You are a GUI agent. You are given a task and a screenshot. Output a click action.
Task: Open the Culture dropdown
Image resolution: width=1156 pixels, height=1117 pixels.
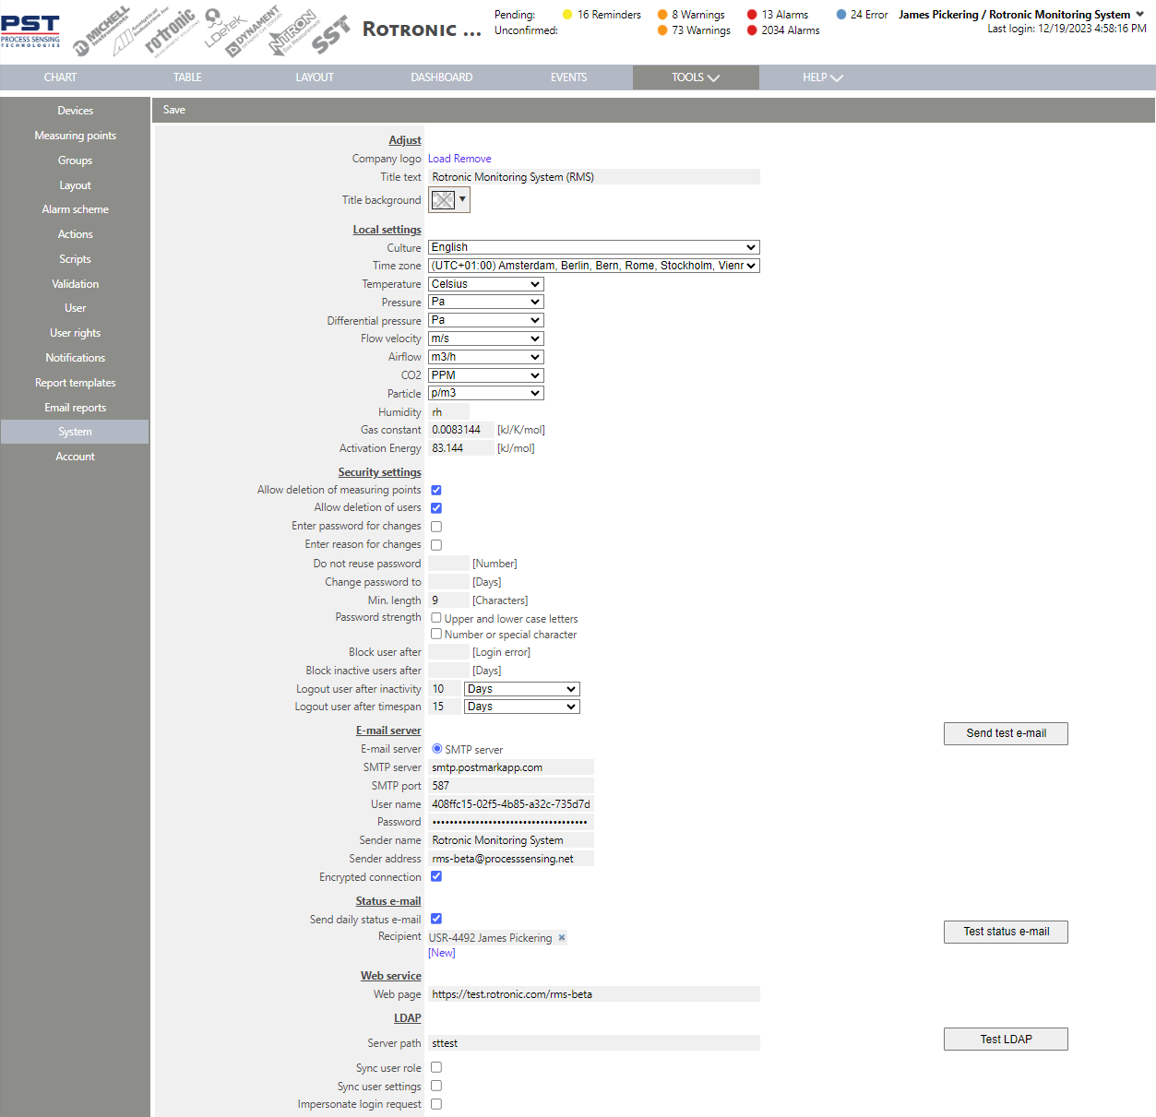(594, 247)
